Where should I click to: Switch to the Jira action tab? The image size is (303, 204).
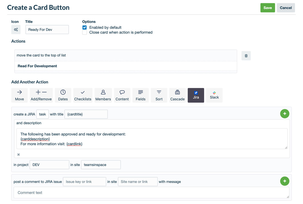click(x=196, y=95)
